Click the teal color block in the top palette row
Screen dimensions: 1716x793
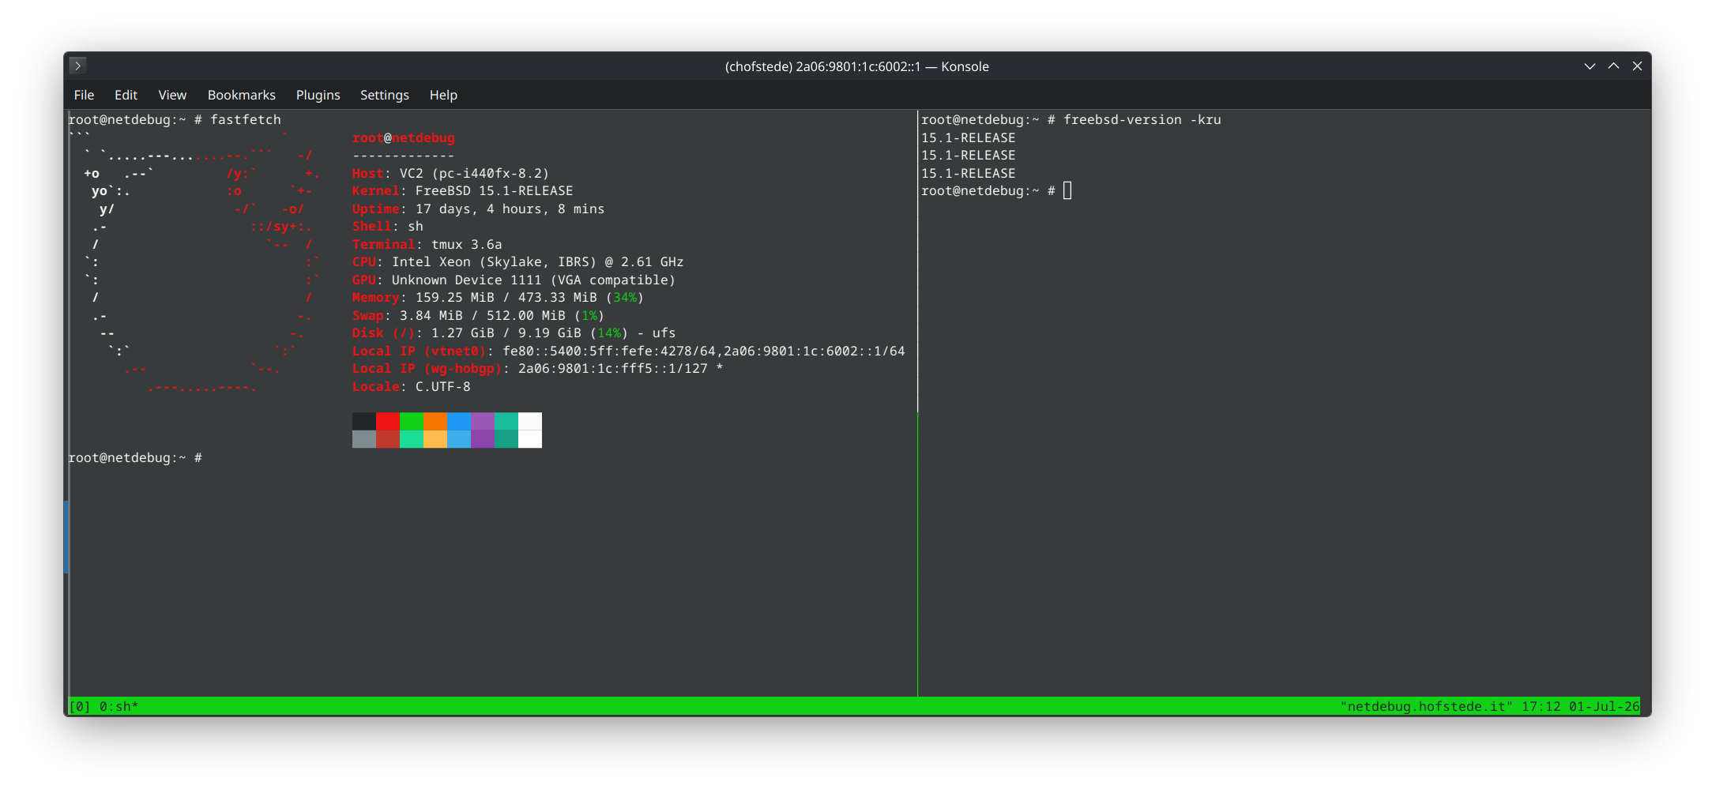tap(506, 421)
